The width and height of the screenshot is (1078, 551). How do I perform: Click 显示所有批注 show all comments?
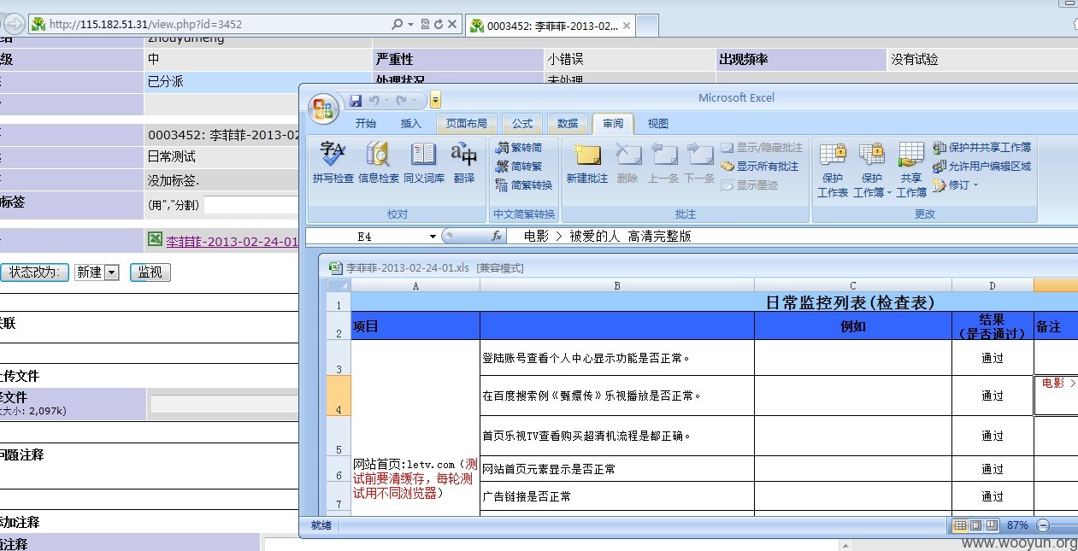pyautogui.click(x=760, y=167)
